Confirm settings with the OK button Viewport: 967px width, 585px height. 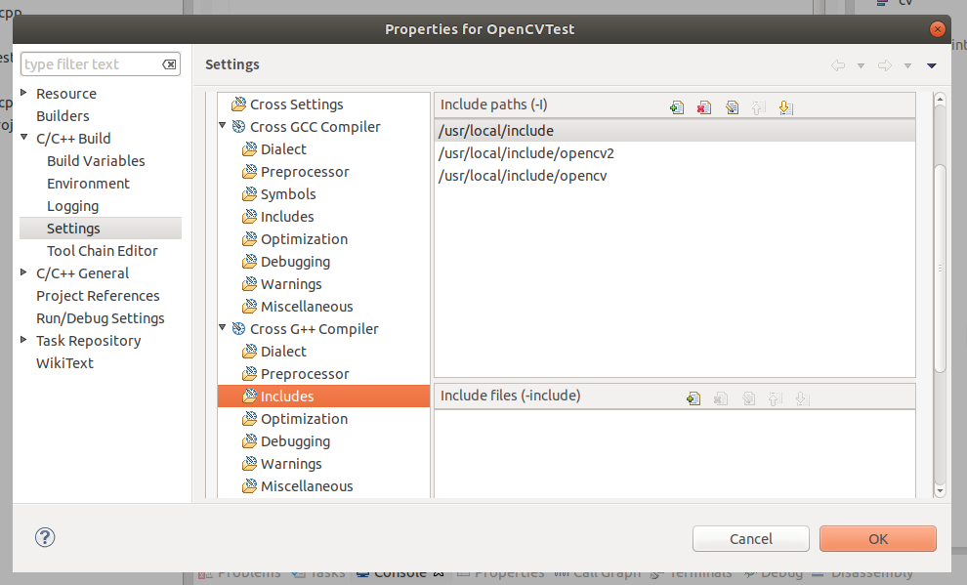coord(877,539)
